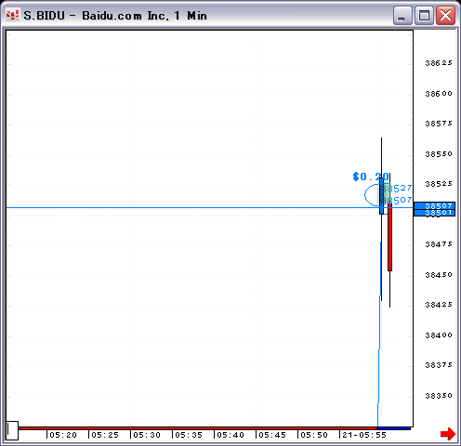The height and width of the screenshot is (446, 461).
Task: Maximize the S.BIDU chart window
Action: pos(424,15)
